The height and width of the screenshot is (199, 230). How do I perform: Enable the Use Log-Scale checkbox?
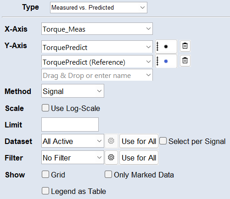(45, 108)
